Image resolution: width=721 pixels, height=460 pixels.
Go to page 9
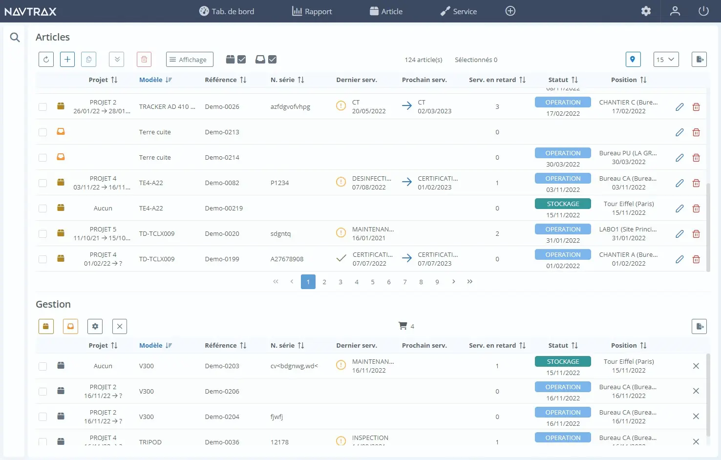[x=437, y=282]
